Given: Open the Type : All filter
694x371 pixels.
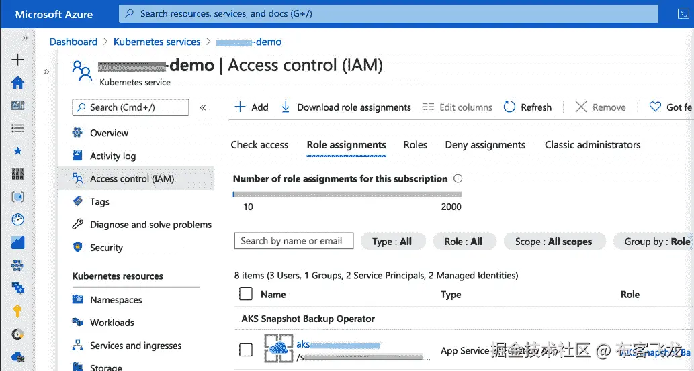Looking at the screenshot, I should coord(392,242).
